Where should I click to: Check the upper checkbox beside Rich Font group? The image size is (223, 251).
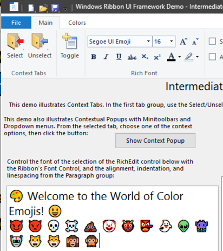pyautogui.click(x=212, y=41)
